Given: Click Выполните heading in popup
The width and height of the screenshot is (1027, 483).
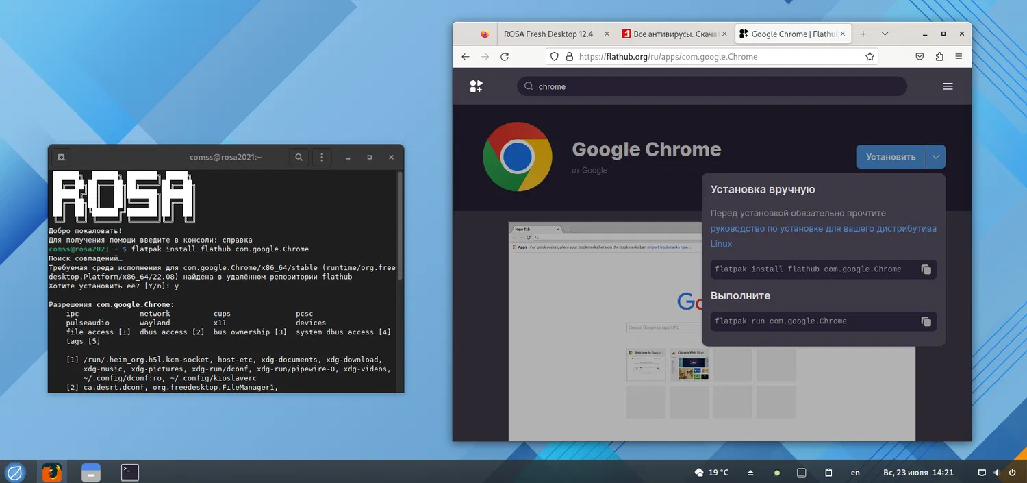Looking at the screenshot, I should click(x=740, y=296).
